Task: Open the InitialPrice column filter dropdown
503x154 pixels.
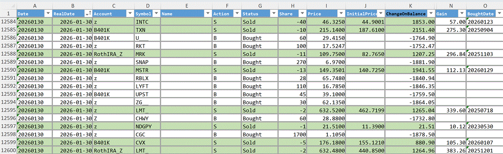Action: [381, 13]
